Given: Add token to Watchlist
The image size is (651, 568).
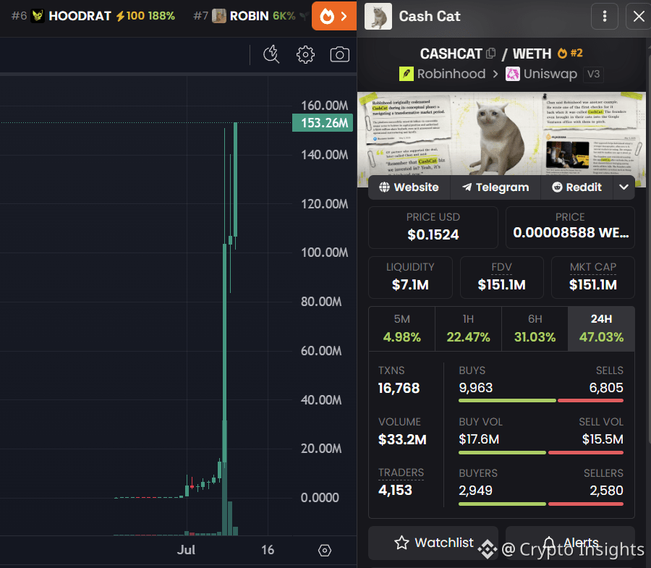Looking at the screenshot, I should click(433, 543).
